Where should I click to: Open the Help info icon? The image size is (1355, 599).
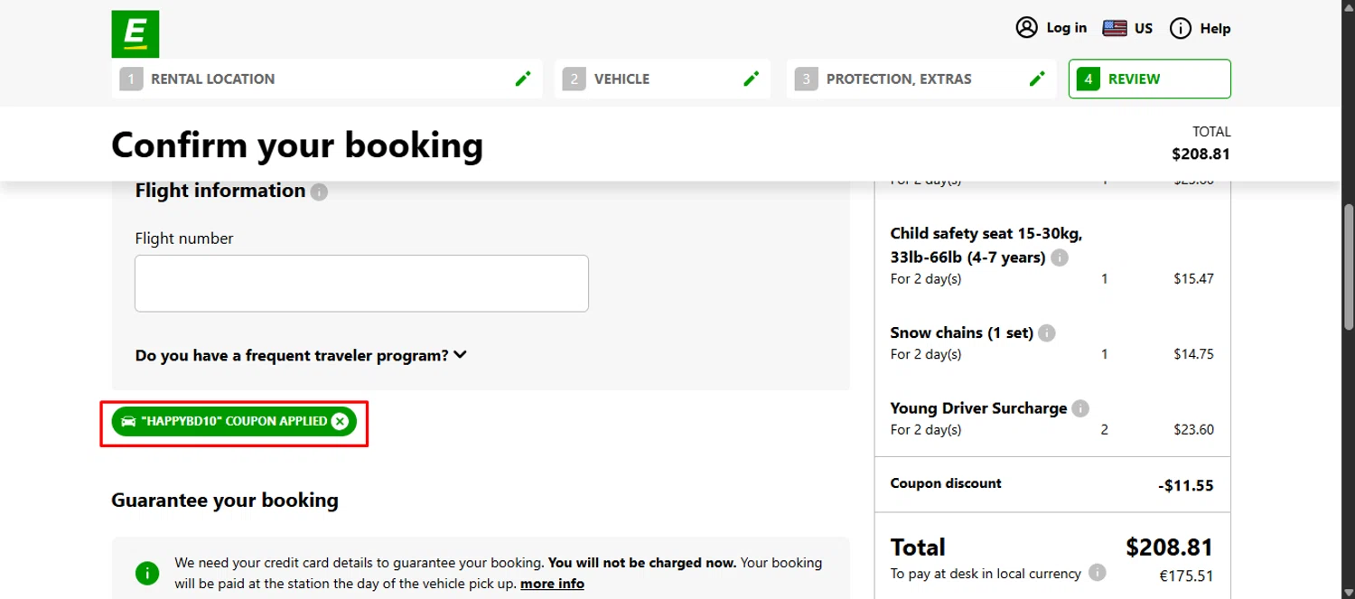pyautogui.click(x=1180, y=28)
